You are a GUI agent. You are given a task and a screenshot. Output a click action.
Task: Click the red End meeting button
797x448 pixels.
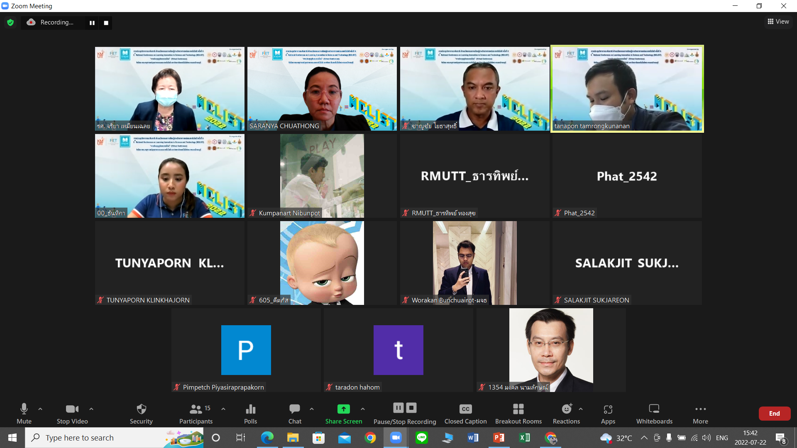[774, 413]
